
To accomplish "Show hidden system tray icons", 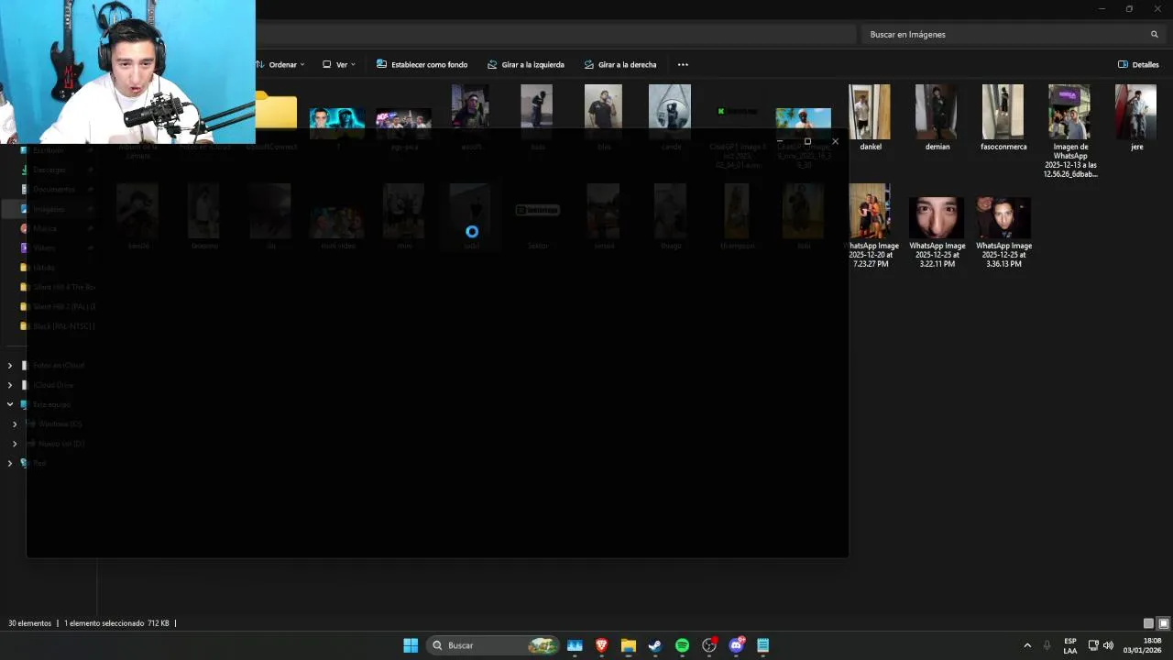I will point(1027,645).
